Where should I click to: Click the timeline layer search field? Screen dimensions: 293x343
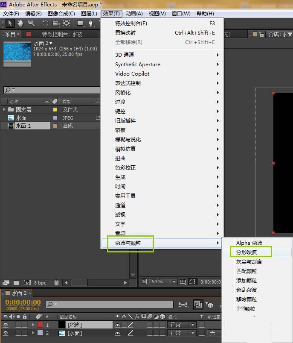[110, 304]
